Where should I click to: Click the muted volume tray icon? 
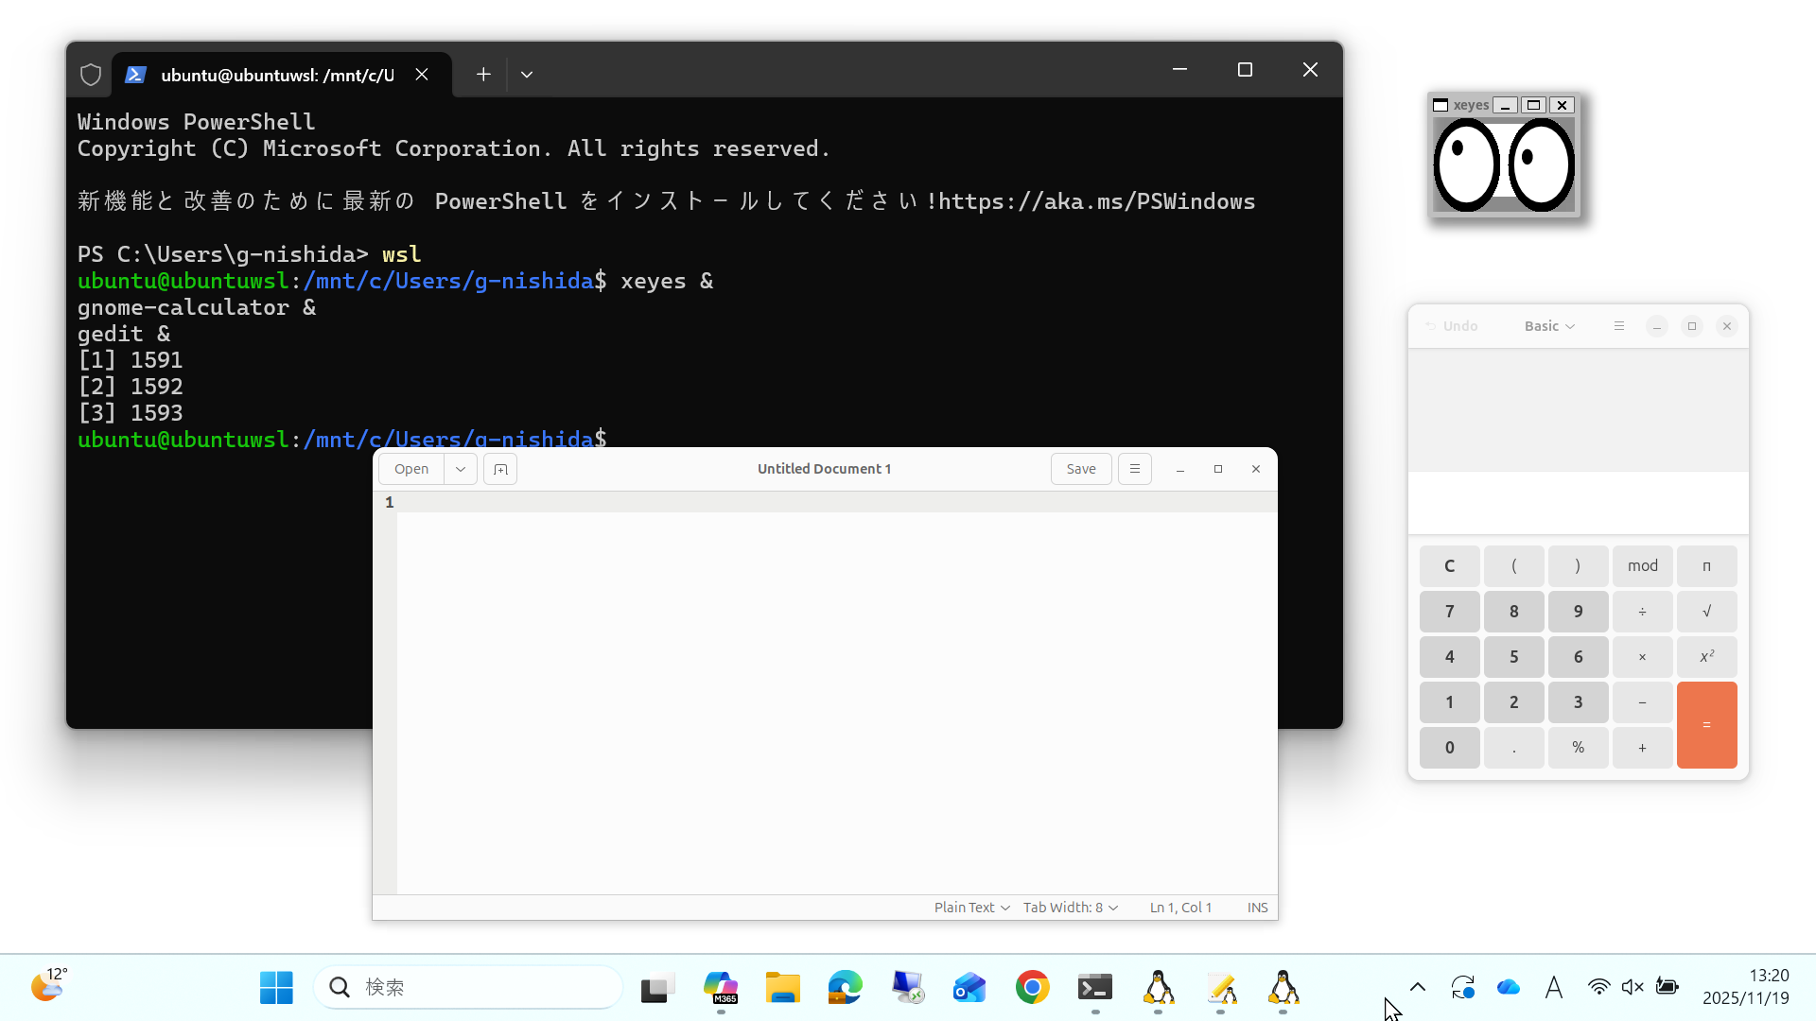click(1633, 987)
